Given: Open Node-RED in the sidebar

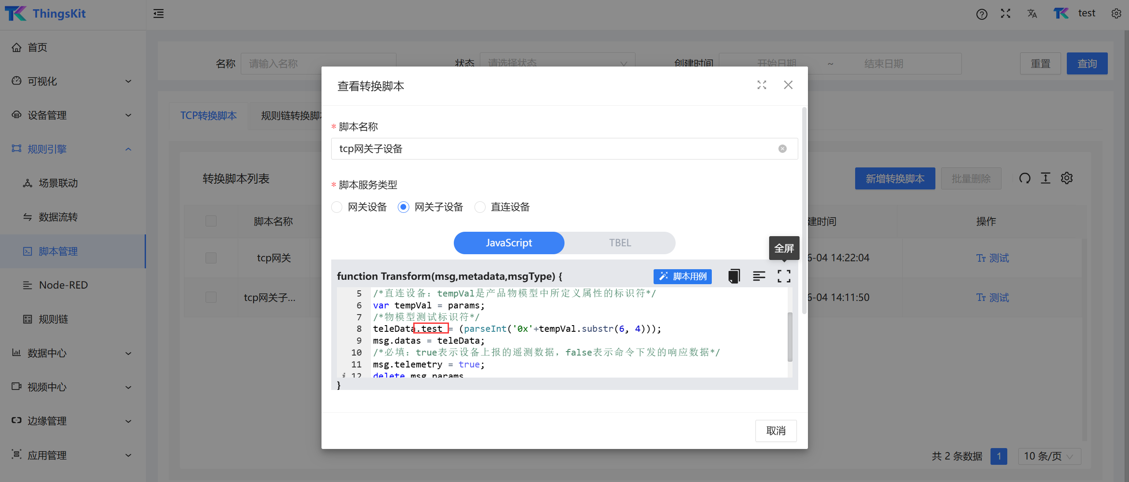Looking at the screenshot, I should coord(63,285).
